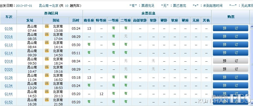The height and width of the screenshot is (106, 253).
Task: Click terminal-station icon in G126 row
Action: pyautogui.click(x=47, y=75)
